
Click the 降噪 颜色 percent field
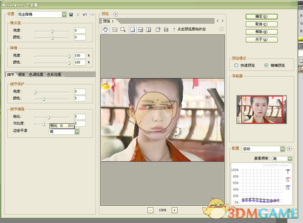click(80, 63)
